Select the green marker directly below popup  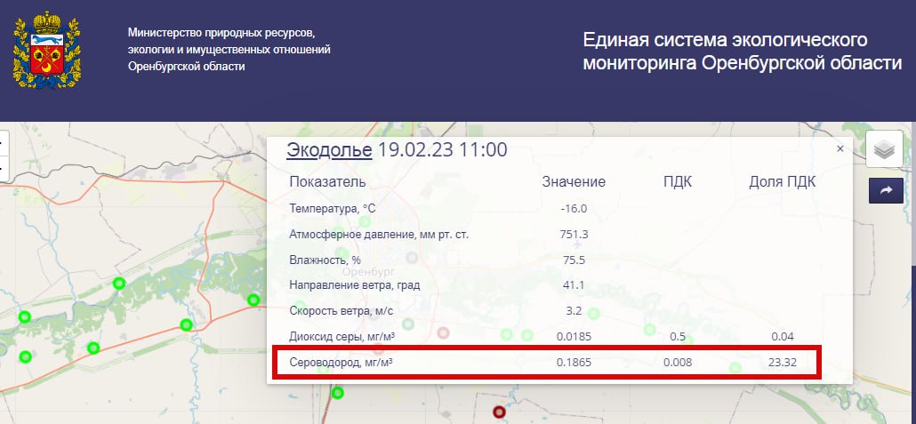(x=337, y=393)
